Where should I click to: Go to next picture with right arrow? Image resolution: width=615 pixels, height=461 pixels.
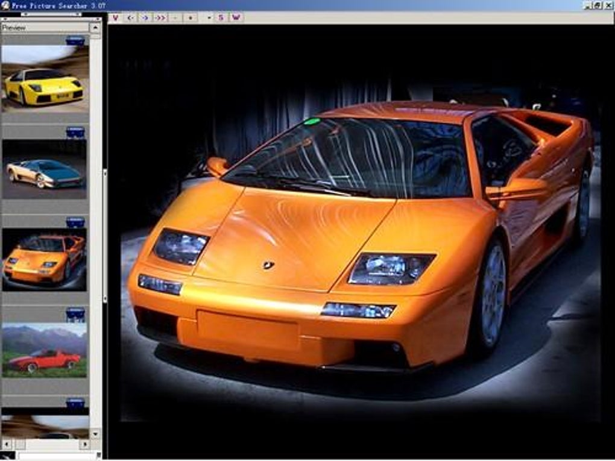click(x=145, y=17)
